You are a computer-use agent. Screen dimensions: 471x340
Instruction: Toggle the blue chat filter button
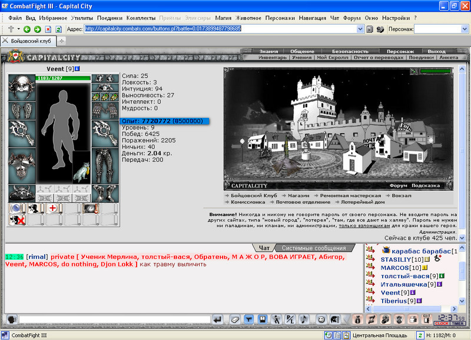(248, 319)
